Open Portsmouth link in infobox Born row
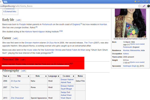This screenshot has width=150, height=100. tap(127, 47)
